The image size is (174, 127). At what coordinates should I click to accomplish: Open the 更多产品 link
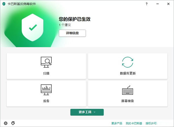coord(117,123)
